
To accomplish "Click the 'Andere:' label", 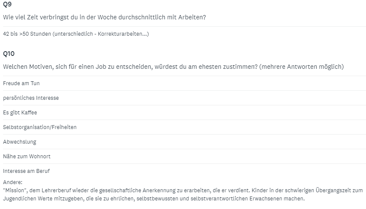I will click(12, 182).
